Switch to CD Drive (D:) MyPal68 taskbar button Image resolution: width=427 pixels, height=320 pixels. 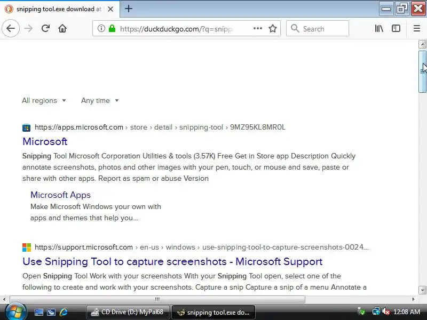point(128,312)
